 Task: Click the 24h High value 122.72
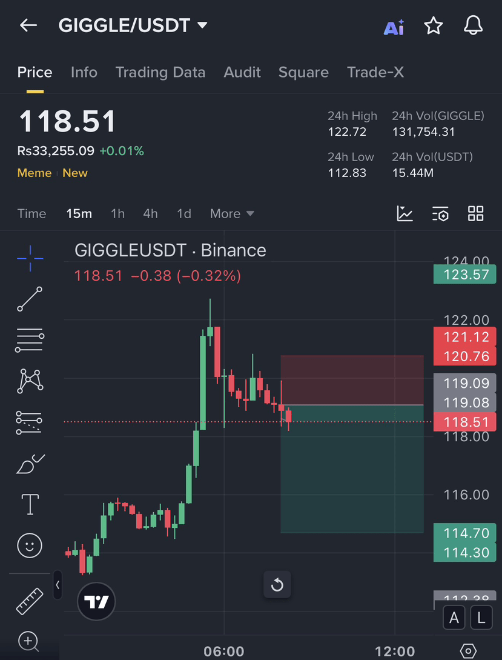tap(347, 132)
